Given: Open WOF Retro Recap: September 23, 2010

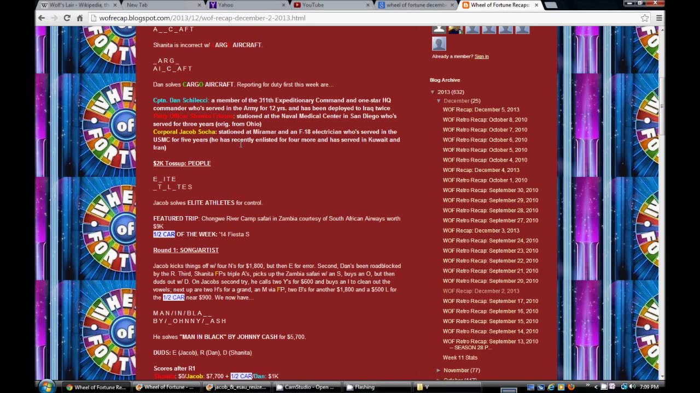Looking at the screenshot, I should (491, 251).
